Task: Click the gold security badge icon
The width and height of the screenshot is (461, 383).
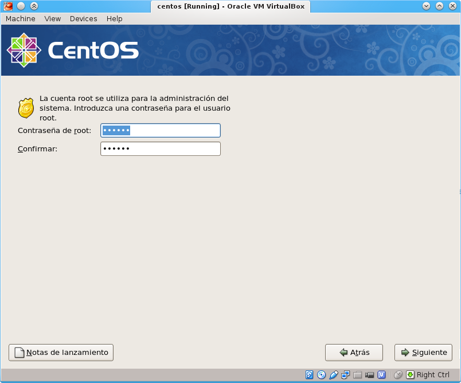Action: (x=26, y=108)
